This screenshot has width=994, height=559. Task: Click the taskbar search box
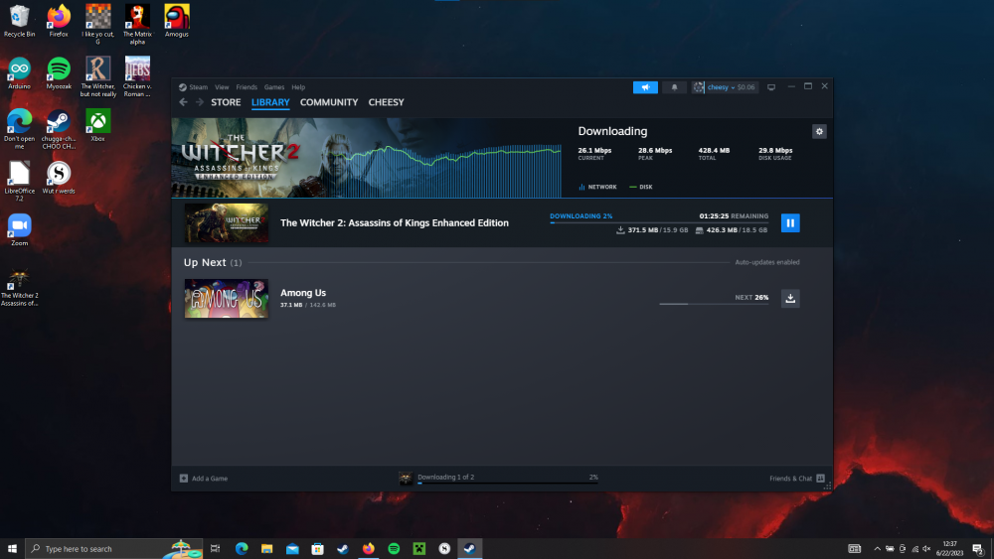pos(114,548)
